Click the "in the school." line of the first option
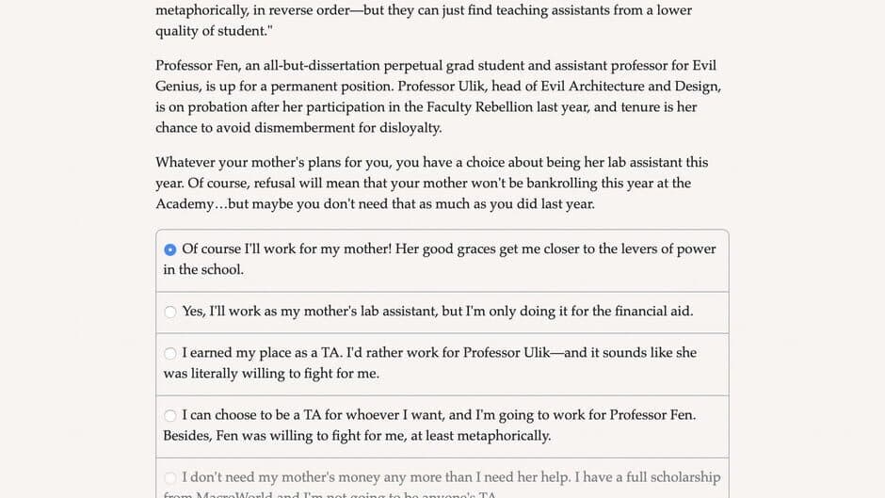This screenshot has width=885, height=498. (203, 270)
